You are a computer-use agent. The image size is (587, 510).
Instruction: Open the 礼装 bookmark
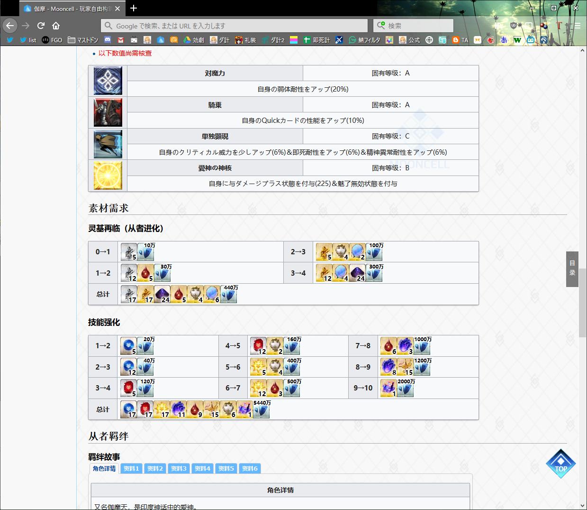[246, 40]
